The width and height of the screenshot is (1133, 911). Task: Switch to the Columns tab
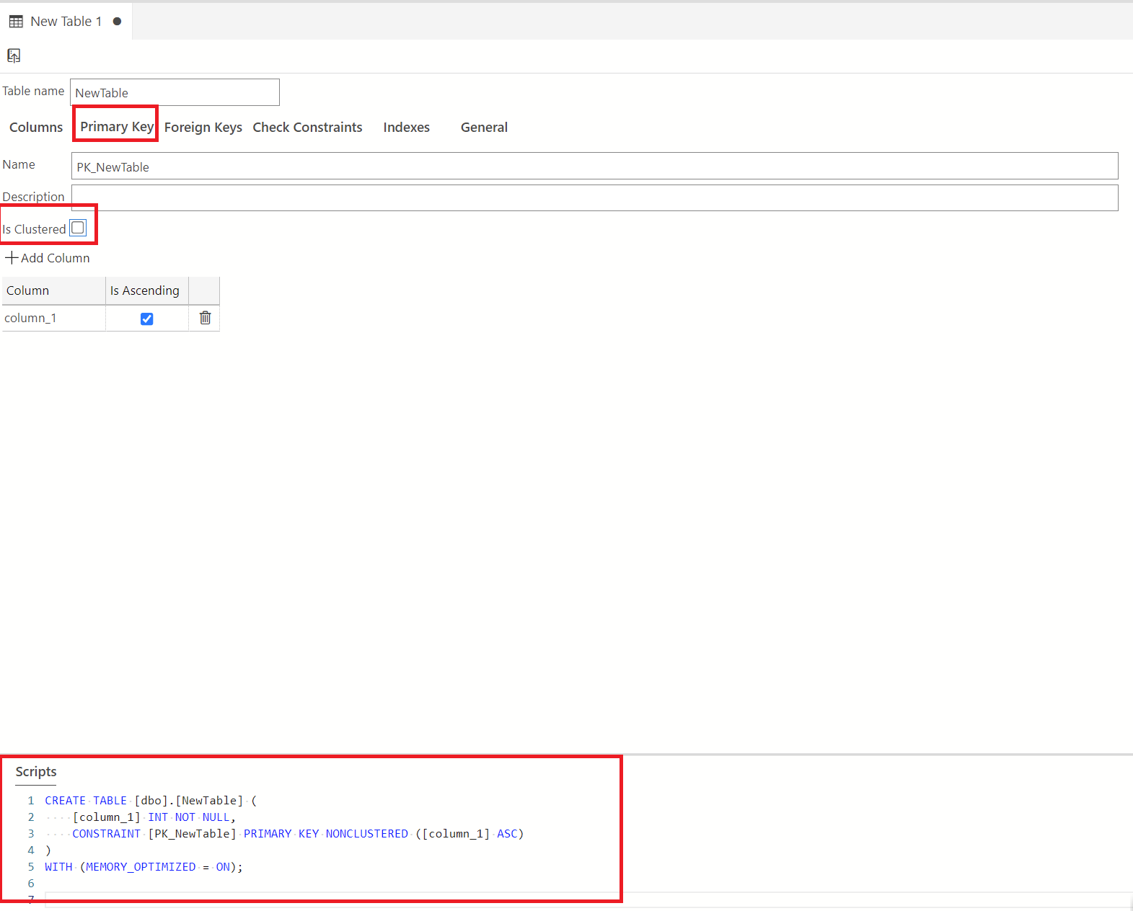click(36, 128)
